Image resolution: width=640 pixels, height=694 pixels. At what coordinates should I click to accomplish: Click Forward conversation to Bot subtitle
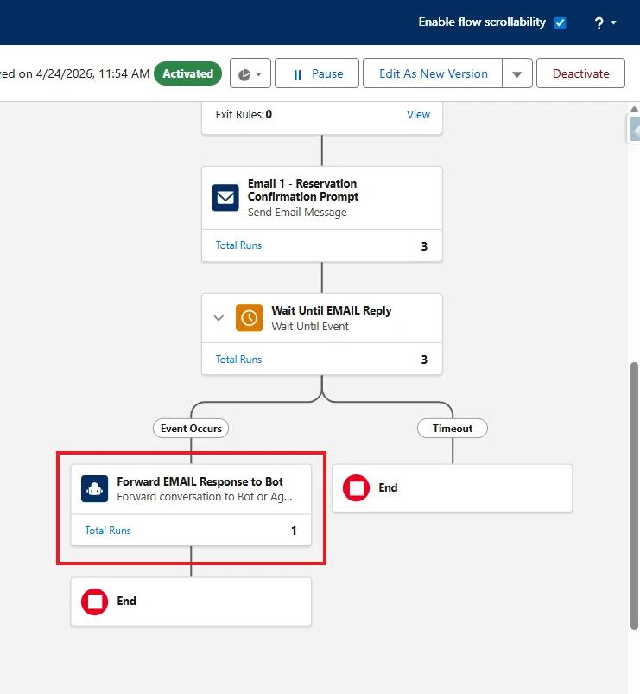pos(205,497)
